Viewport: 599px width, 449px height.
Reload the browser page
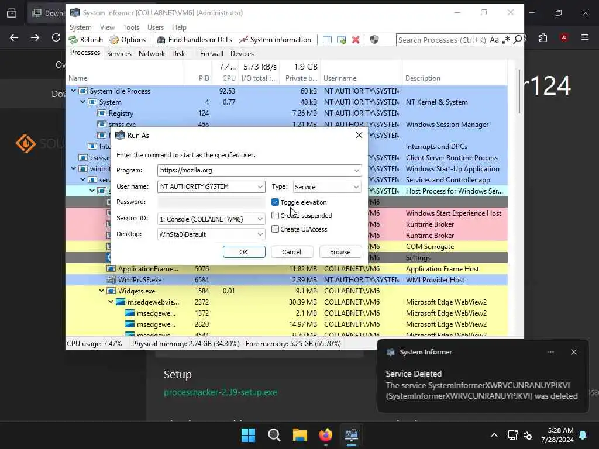point(56,37)
